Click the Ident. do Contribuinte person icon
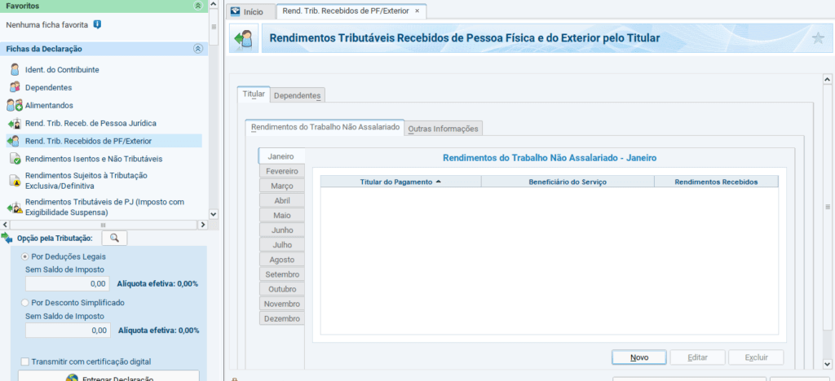 (x=14, y=70)
